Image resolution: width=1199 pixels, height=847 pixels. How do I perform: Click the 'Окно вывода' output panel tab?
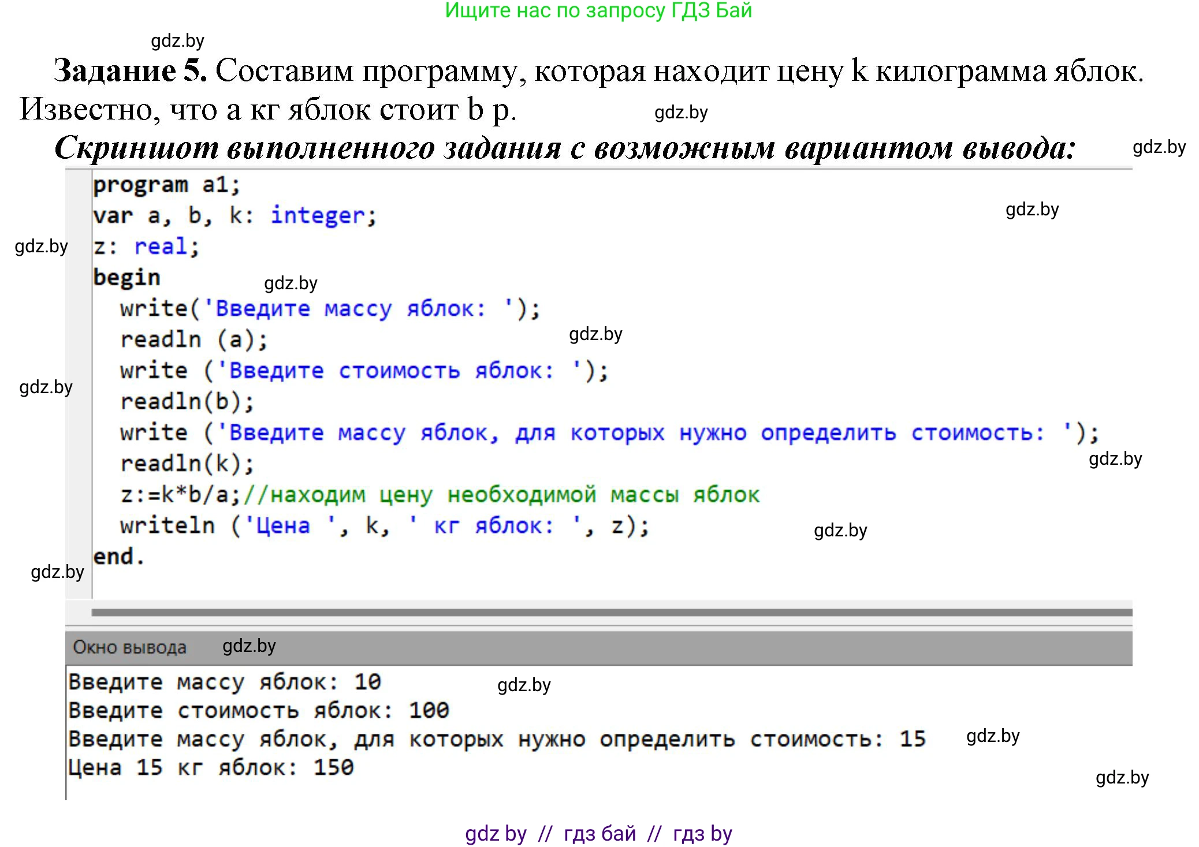129,647
